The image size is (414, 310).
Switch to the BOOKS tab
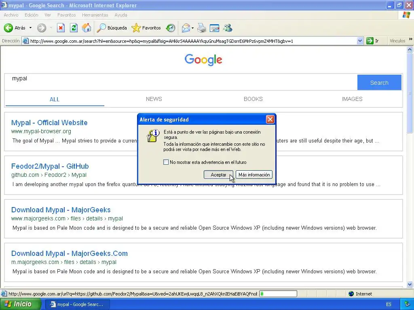coord(253,99)
